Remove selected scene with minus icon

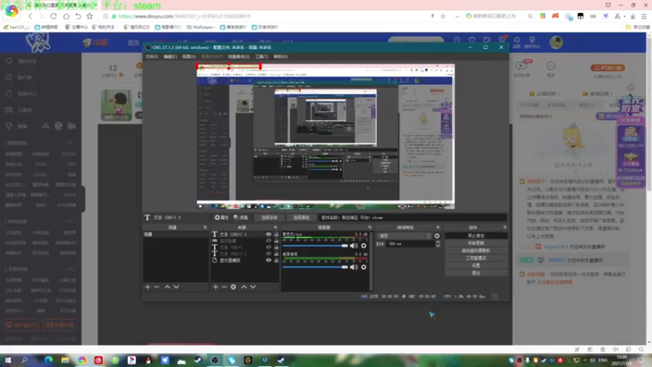(156, 287)
